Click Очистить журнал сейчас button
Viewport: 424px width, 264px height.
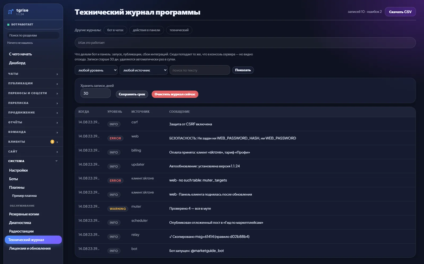point(175,94)
